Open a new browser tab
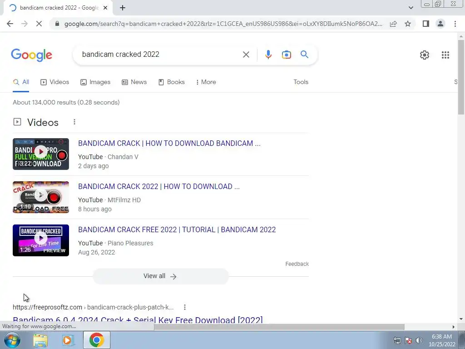 pyautogui.click(x=123, y=8)
